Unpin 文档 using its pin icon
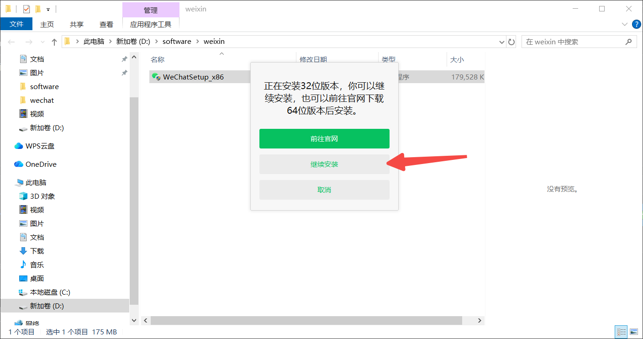Screen dimensions: 643x339 click(124, 59)
